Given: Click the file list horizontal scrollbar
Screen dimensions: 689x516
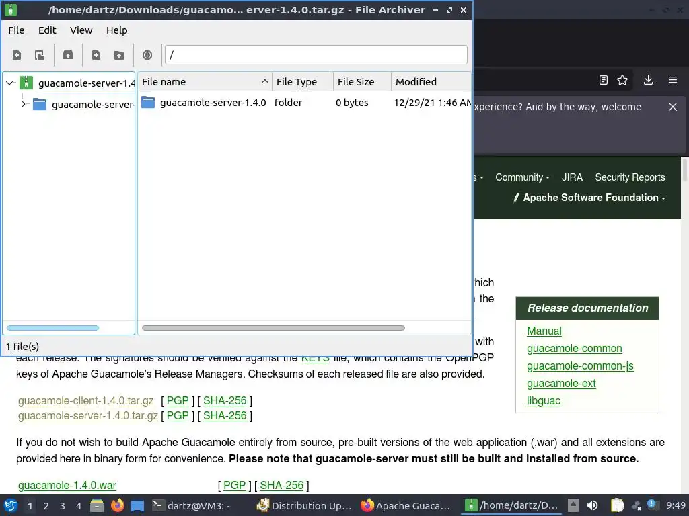Looking at the screenshot, I should coord(273,328).
